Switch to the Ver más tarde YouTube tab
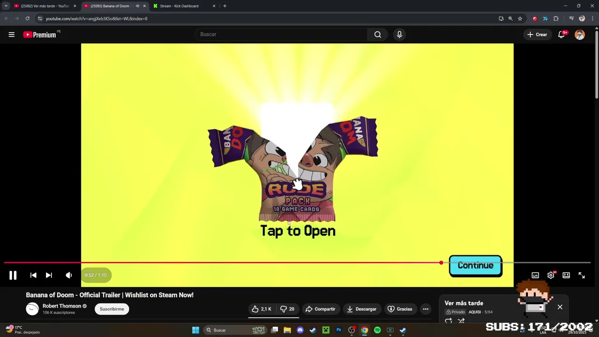This screenshot has height=337, width=599. pos(44,6)
